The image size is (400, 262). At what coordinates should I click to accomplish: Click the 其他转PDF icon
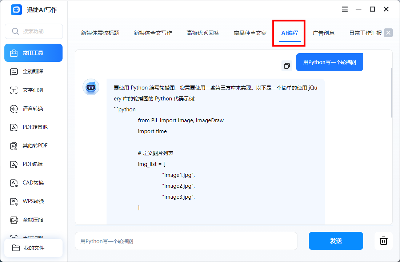(14, 146)
